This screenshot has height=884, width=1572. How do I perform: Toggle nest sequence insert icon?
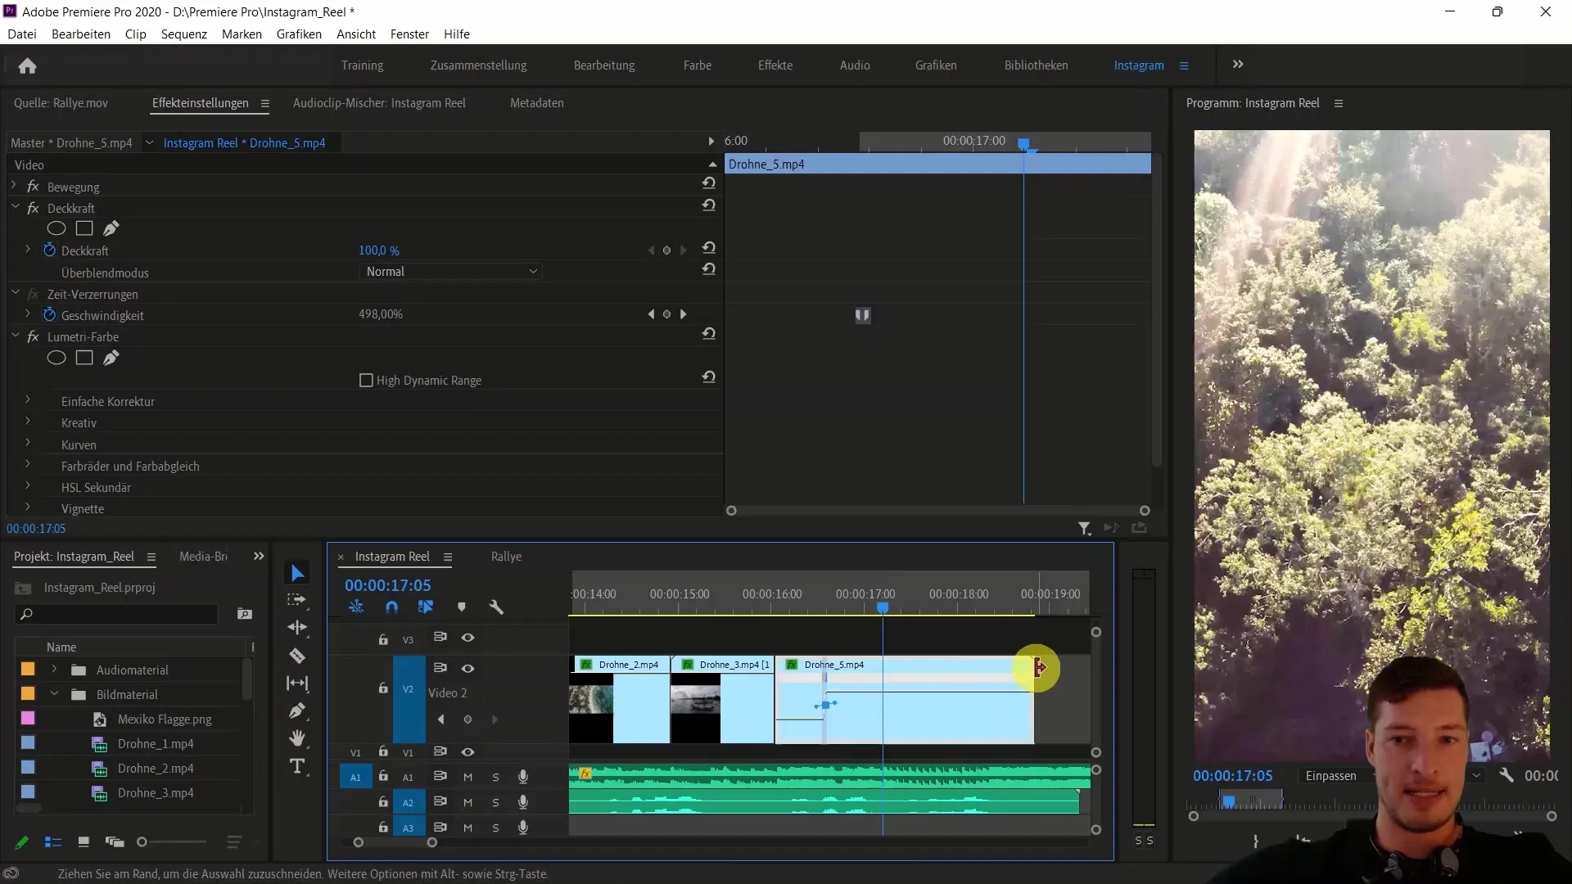point(356,607)
